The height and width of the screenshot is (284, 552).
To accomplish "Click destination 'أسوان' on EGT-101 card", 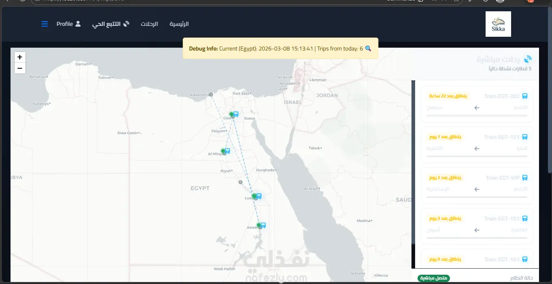I will point(433,230).
